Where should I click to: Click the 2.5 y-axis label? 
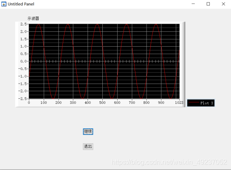(23, 24)
